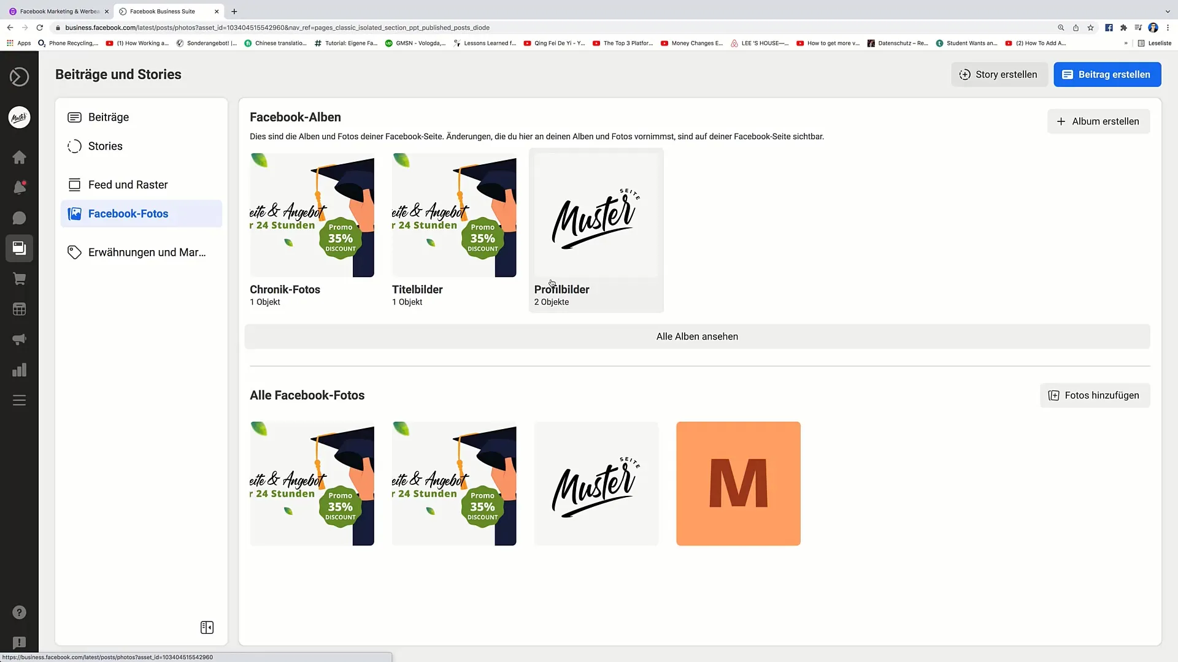The image size is (1178, 662).
Task: Click the help question mark icon
Action: click(20, 613)
